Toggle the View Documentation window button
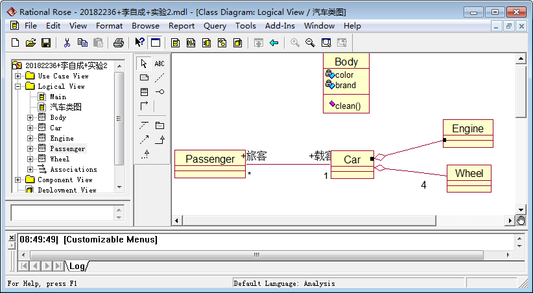 coord(156,43)
